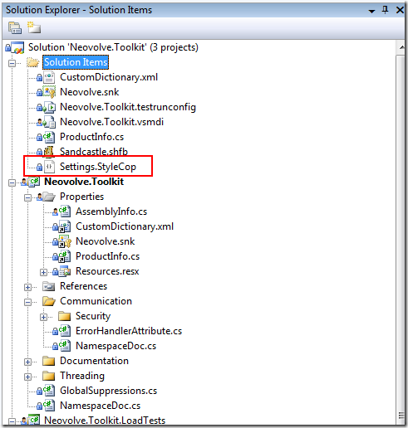The image size is (408, 428).
Task: Expand the Documentation folder
Action: (x=27, y=362)
